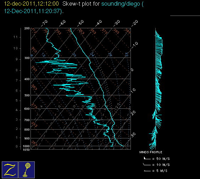Click the 3 km altitude tick label

coord(17,120)
